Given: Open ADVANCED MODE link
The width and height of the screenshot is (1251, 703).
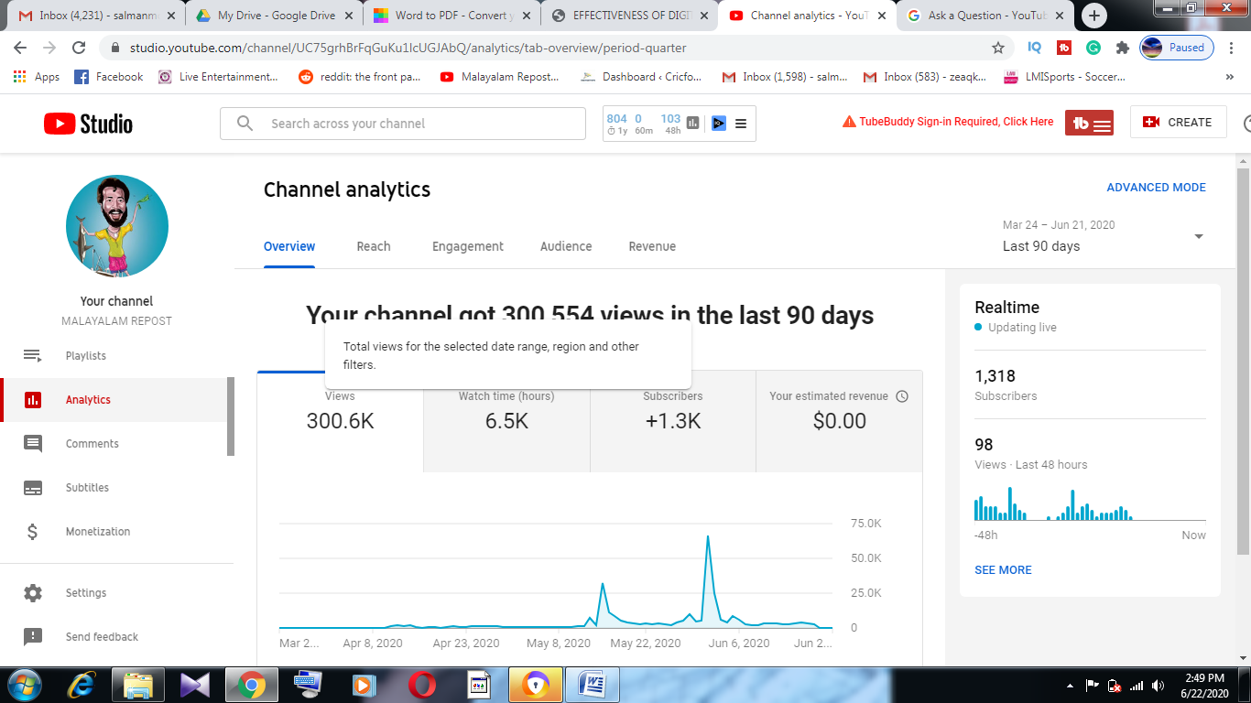Looking at the screenshot, I should (x=1156, y=188).
